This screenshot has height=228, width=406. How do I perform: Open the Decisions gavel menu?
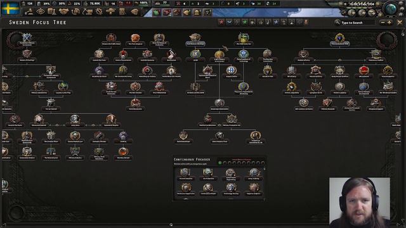(x=29, y=11)
